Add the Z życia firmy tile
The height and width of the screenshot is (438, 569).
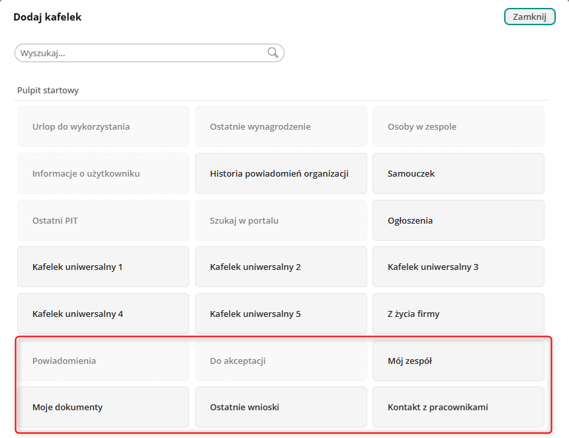458,314
